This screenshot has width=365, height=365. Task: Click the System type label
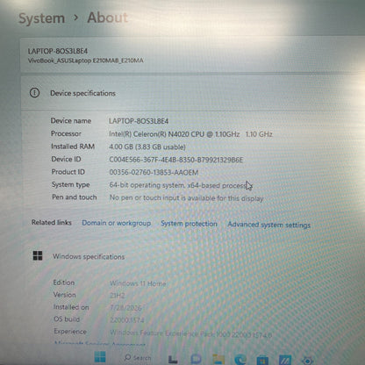(71, 184)
